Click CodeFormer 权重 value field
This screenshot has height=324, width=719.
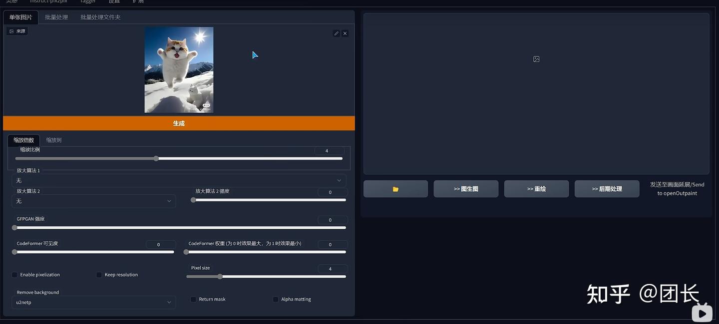pos(333,244)
